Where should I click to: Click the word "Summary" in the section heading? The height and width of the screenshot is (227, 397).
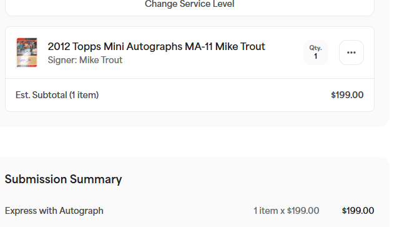[x=96, y=179]
